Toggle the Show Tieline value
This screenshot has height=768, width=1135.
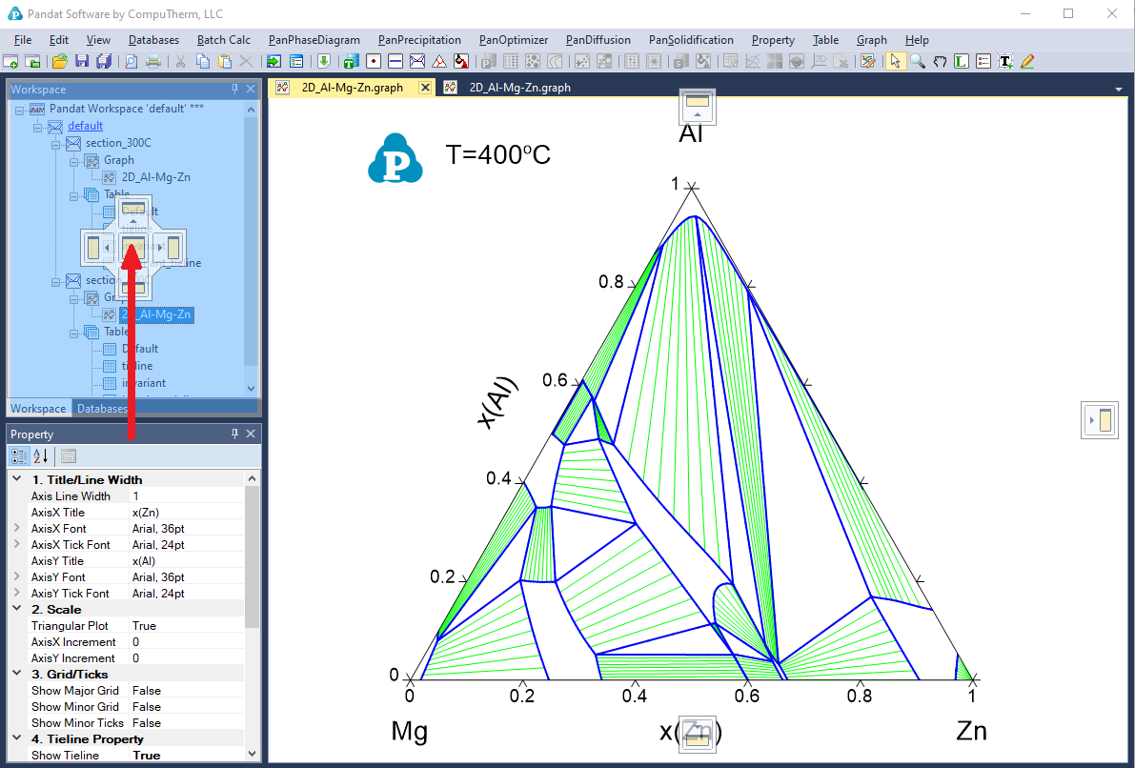(186, 755)
